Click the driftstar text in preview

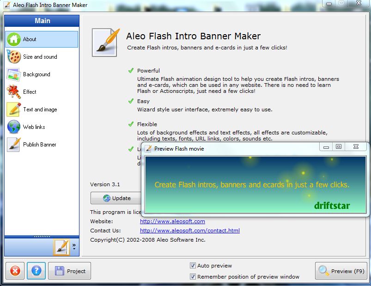(x=332, y=206)
